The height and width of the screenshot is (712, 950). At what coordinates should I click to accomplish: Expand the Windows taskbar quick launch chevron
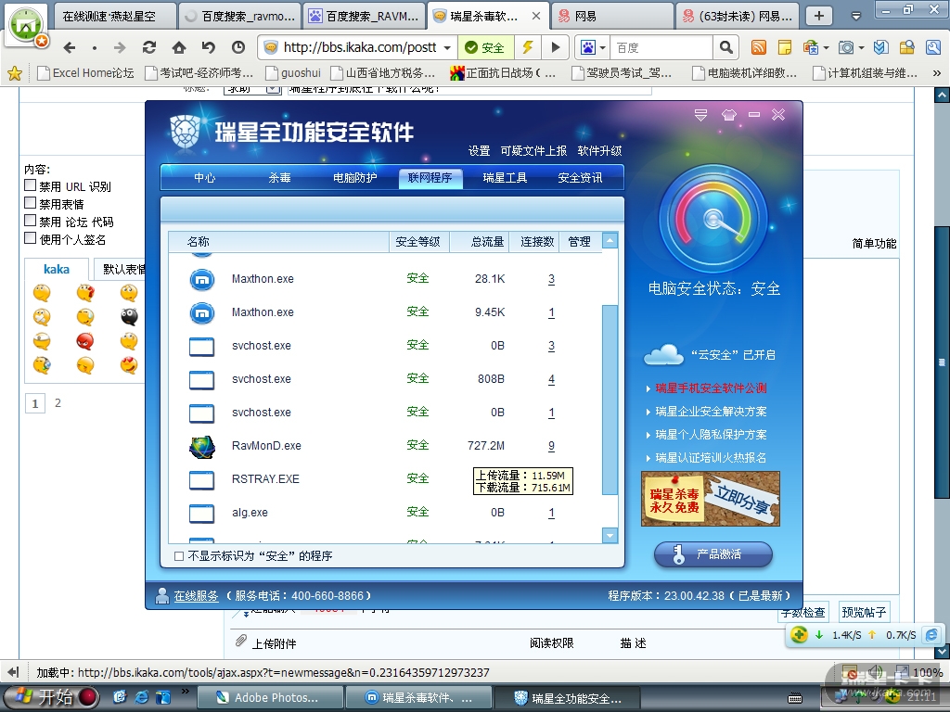tap(185, 691)
